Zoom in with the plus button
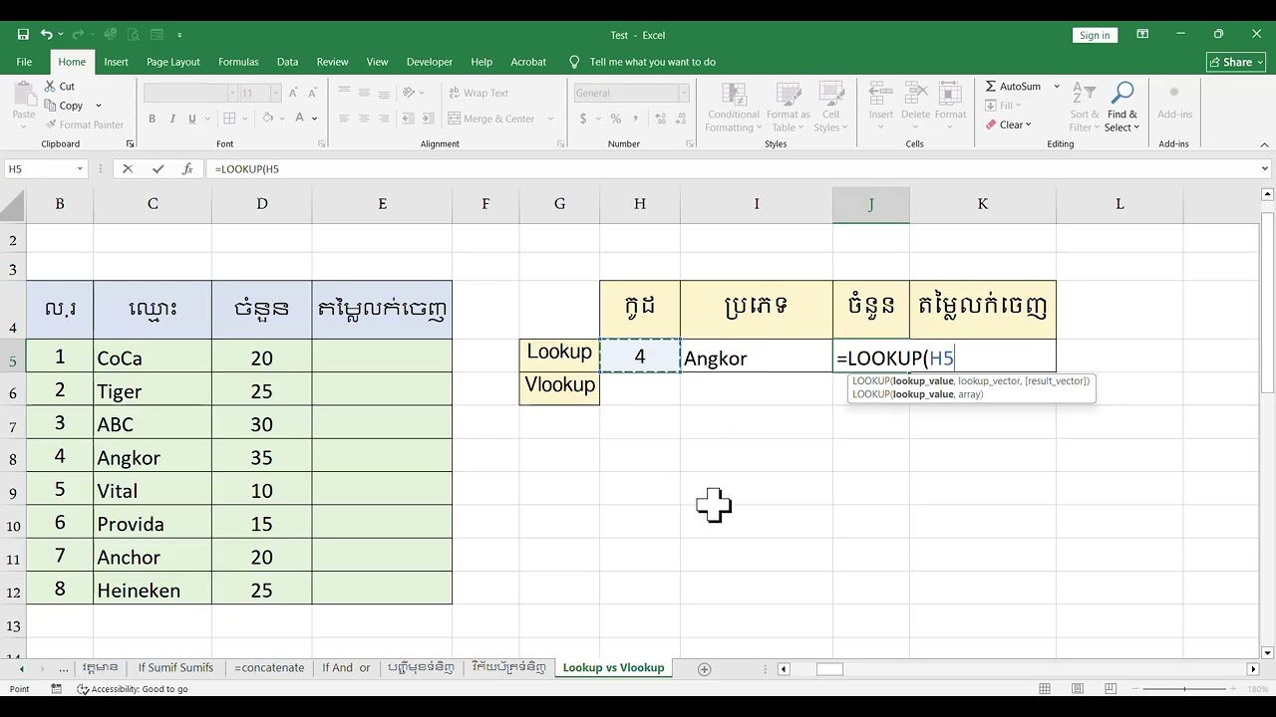Viewport: 1276px width, 717px height. [1234, 689]
